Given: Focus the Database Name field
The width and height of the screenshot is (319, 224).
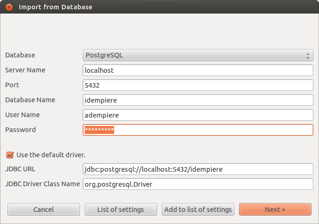Looking at the screenshot, I should [x=198, y=100].
